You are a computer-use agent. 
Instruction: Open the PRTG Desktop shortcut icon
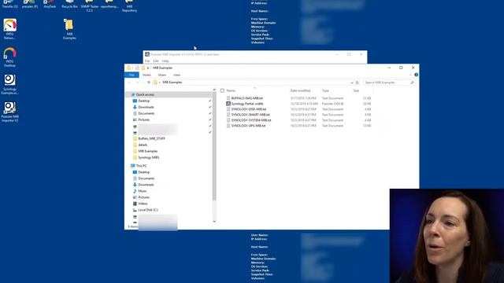tap(10, 57)
